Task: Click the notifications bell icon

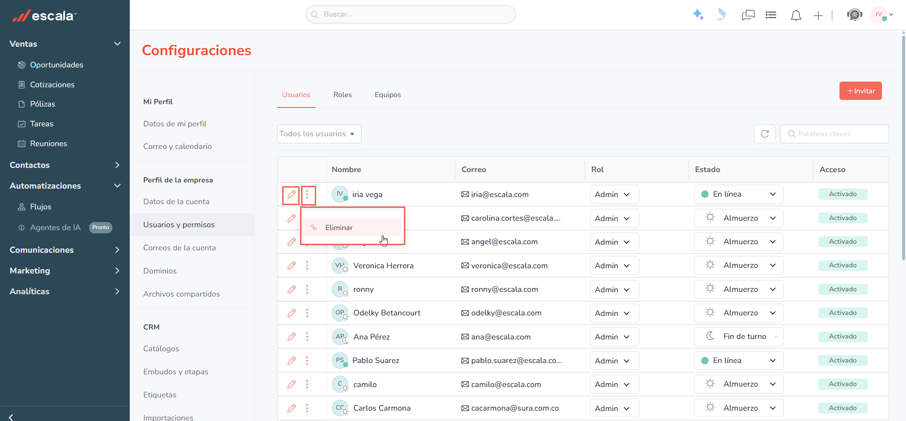Action: (796, 15)
